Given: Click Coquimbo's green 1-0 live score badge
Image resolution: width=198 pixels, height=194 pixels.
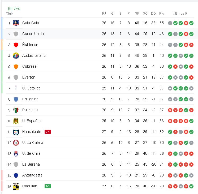Looking at the screenshot, I should [x=48, y=186].
